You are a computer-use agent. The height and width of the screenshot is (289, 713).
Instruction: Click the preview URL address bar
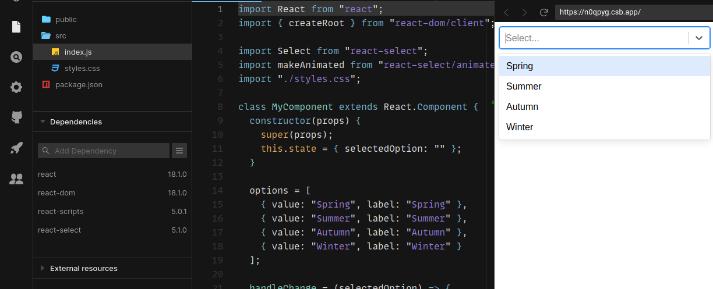(x=633, y=12)
